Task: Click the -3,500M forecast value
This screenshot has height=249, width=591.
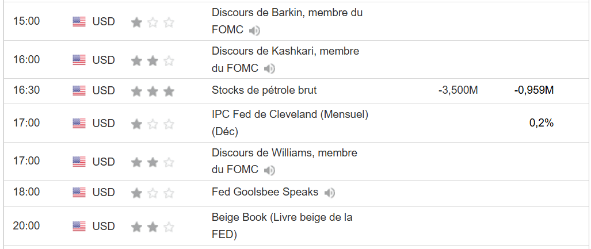Action: [457, 90]
